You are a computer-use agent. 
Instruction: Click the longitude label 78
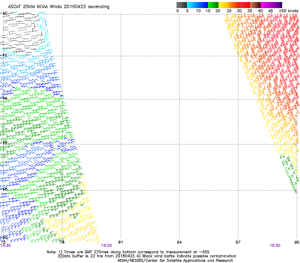(x=62, y=242)
